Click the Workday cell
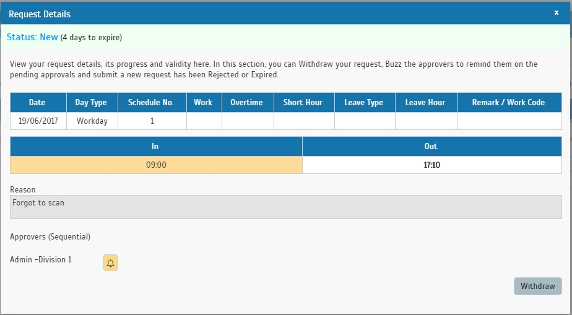572x315 pixels. (x=92, y=121)
